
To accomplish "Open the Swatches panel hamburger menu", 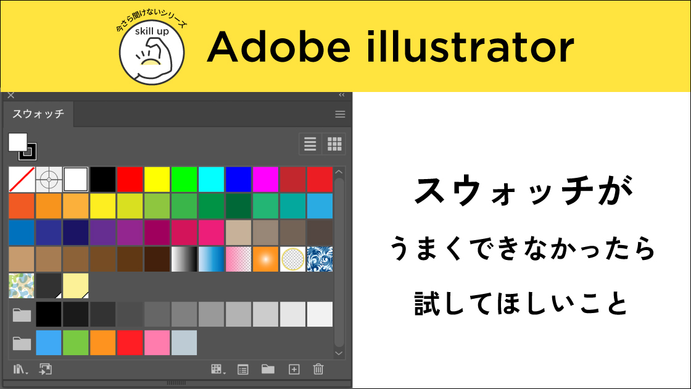I will pyautogui.click(x=340, y=115).
